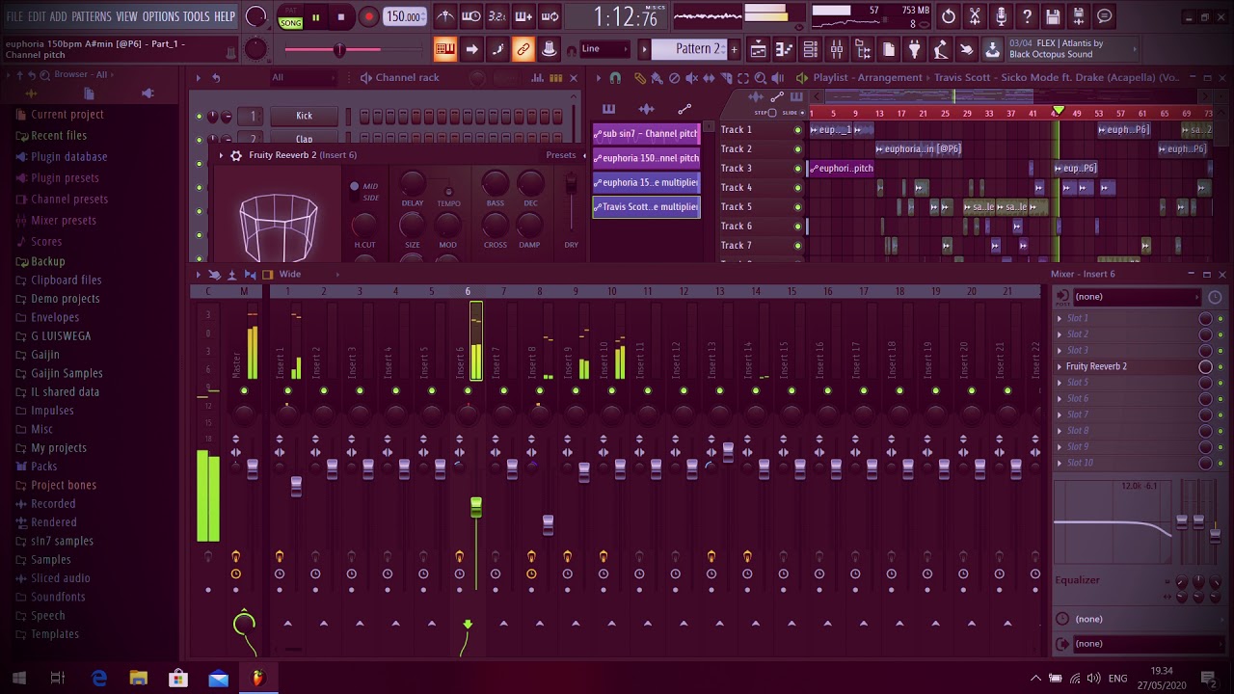Click the Insert 6 volume fader

pos(476,507)
